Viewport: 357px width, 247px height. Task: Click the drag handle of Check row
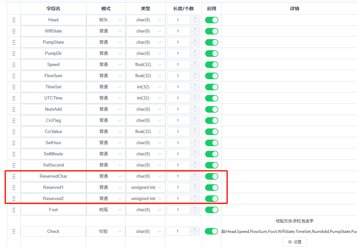tap(14, 232)
